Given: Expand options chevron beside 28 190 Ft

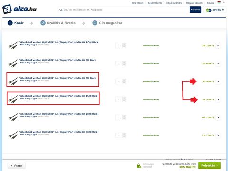Looking at the screenshot, I should click(218, 45).
